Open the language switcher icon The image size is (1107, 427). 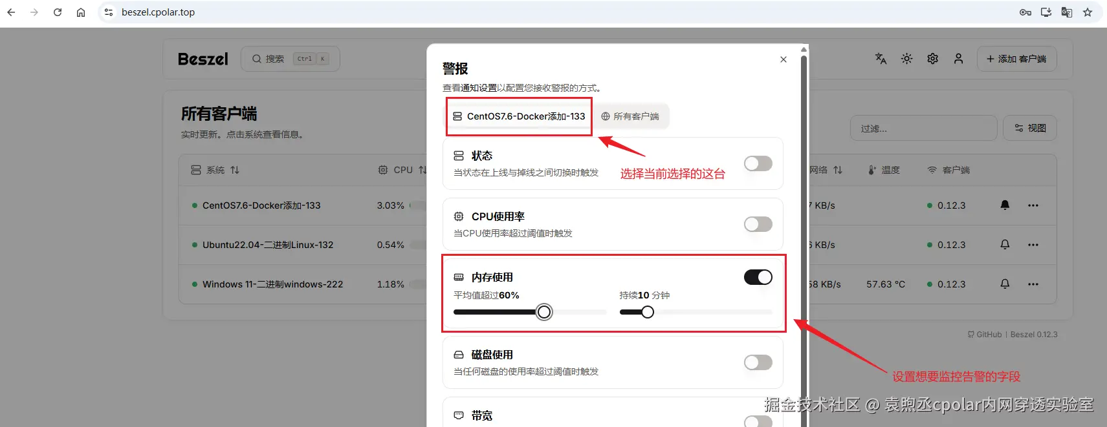pyautogui.click(x=881, y=59)
